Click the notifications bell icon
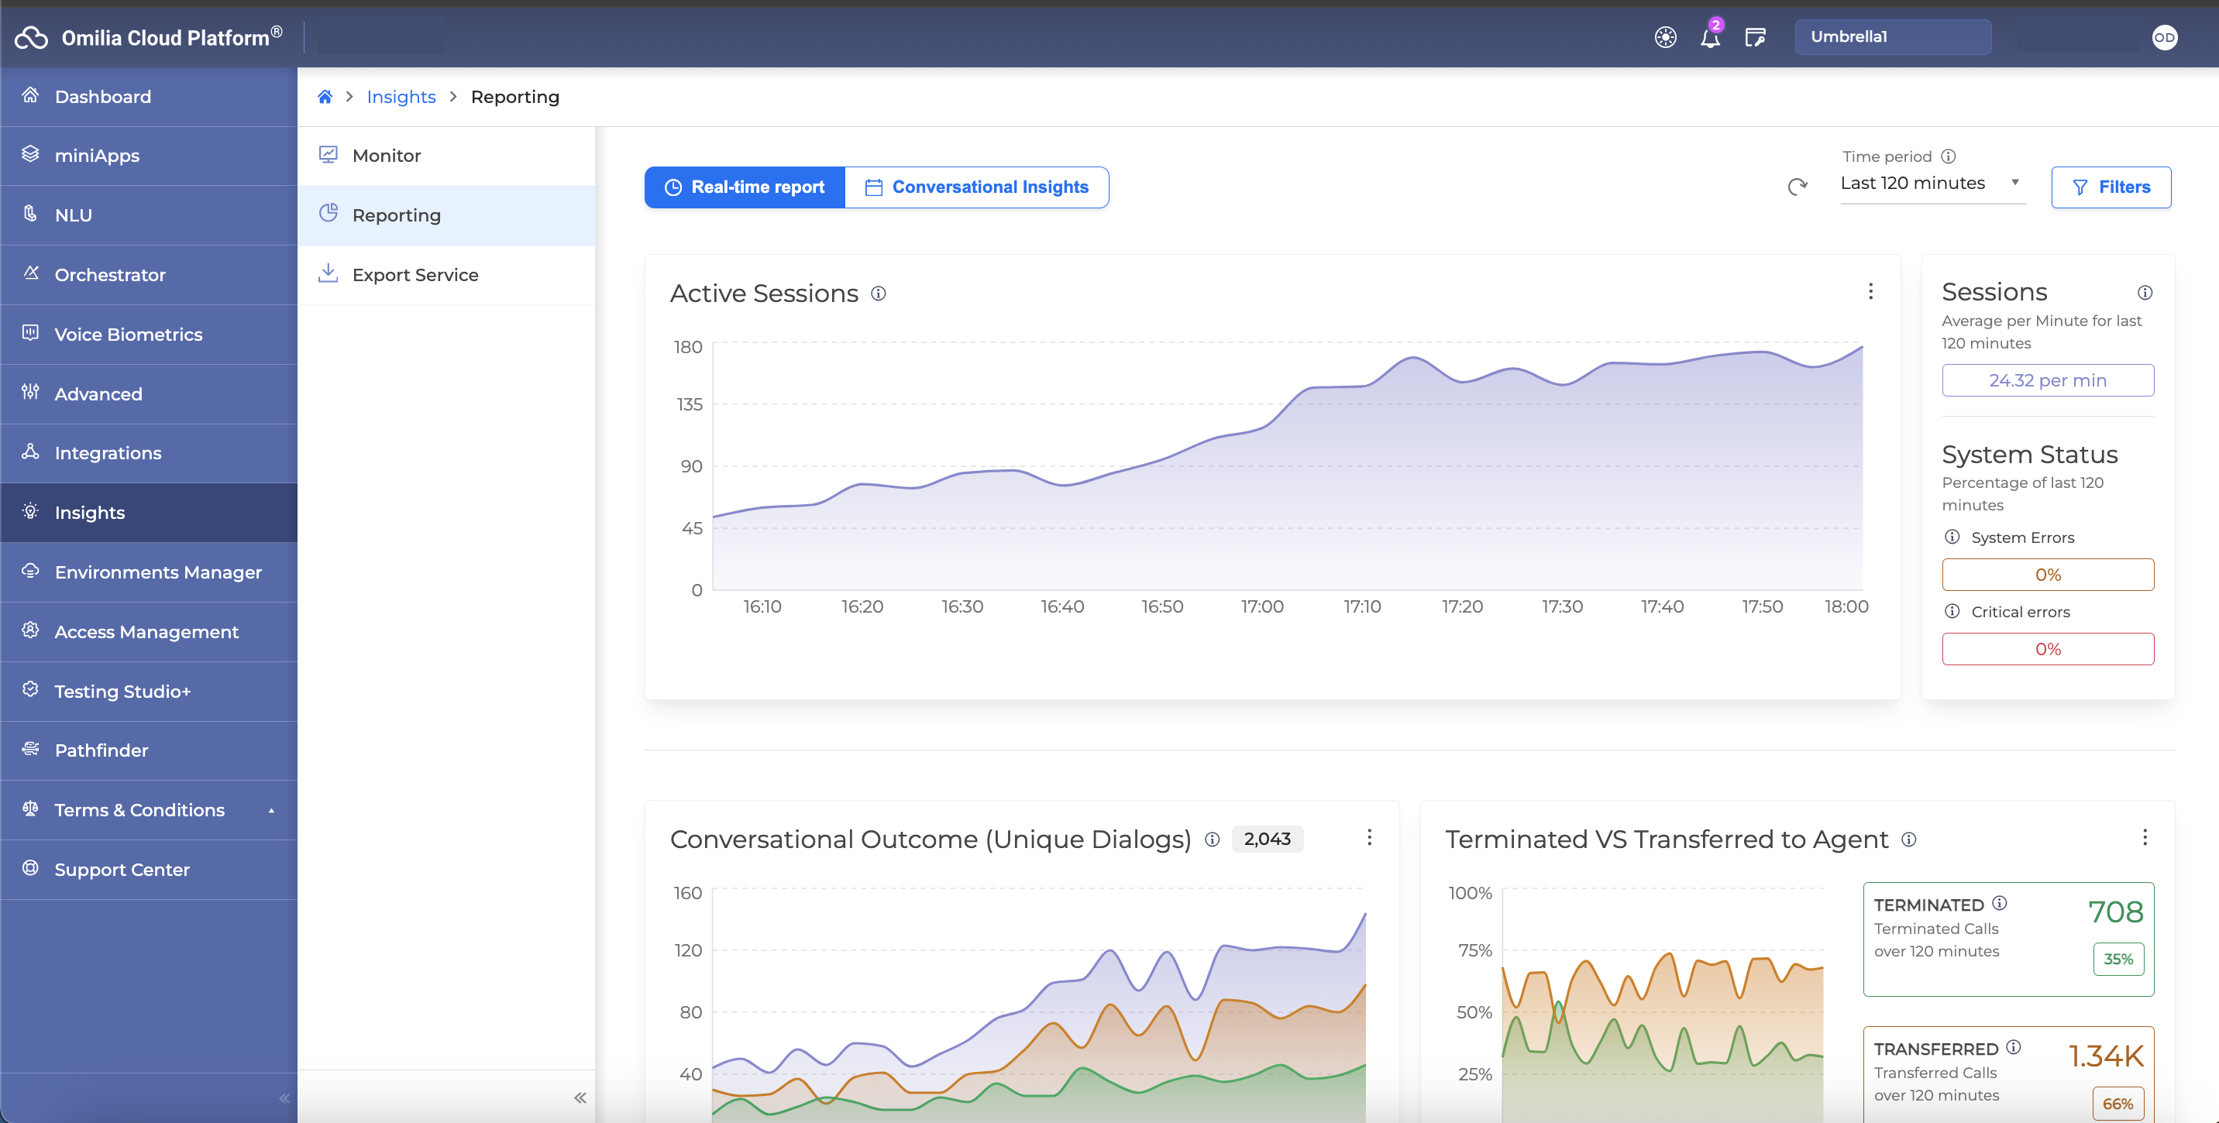The image size is (2219, 1123). pyautogui.click(x=1710, y=38)
